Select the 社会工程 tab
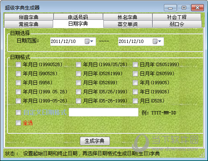Screen dimensions: 208x161 (x=177, y=17)
